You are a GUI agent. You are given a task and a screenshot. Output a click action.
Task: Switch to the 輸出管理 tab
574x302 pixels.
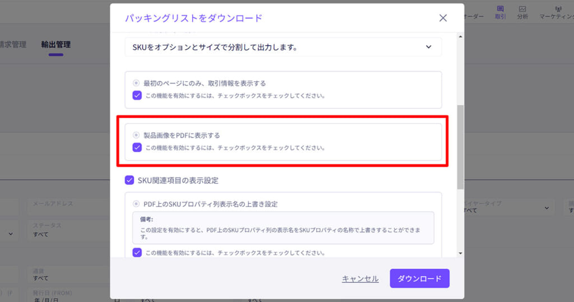click(x=55, y=45)
